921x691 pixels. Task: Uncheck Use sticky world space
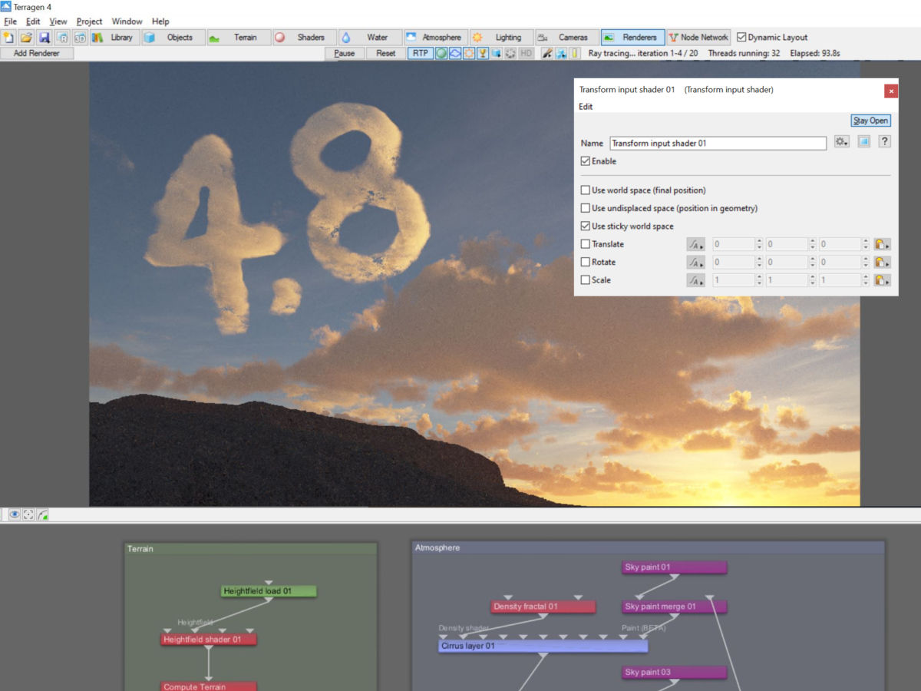[x=586, y=226]
